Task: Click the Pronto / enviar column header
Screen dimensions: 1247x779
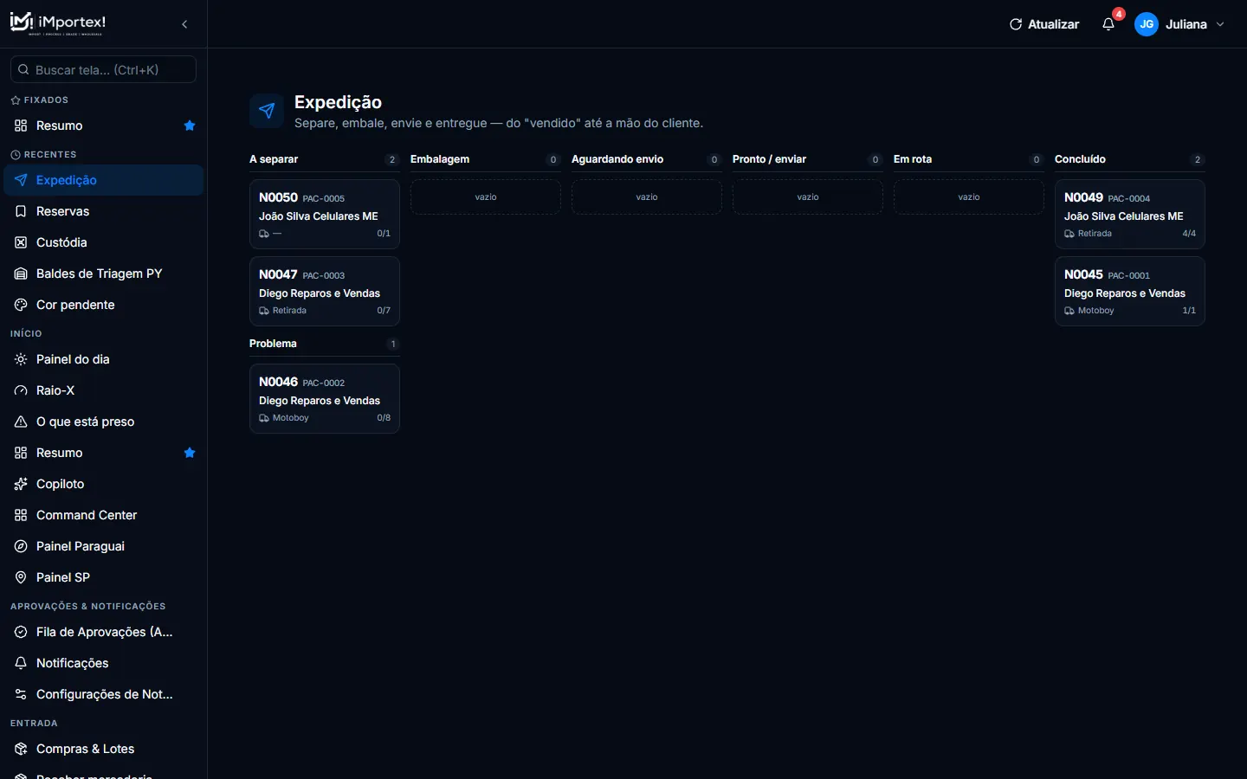Action: coord(769,159)
